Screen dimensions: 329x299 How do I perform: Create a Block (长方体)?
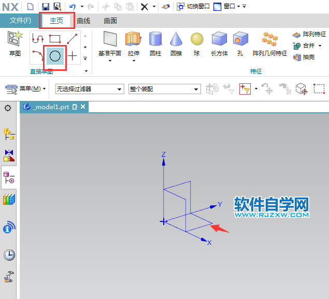219,44
